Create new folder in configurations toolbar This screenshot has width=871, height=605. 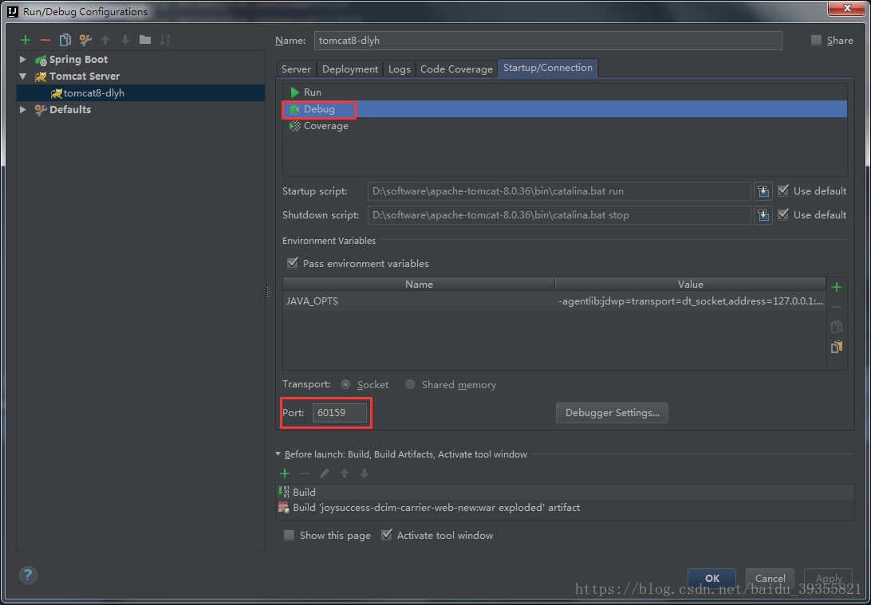[145, 39]
